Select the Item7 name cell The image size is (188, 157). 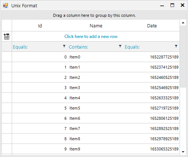96,129
